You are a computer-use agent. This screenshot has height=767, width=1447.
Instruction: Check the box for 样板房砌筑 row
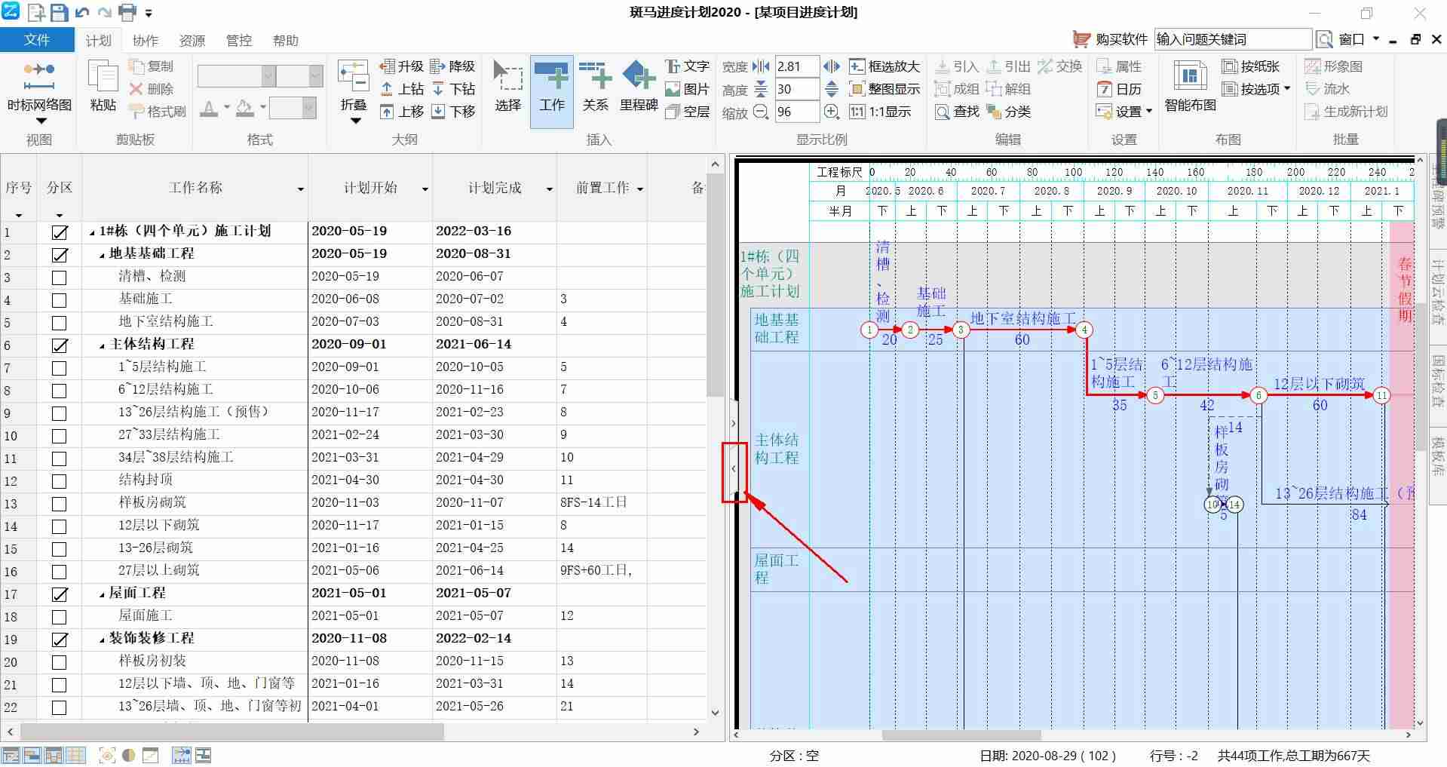point(59,504)
